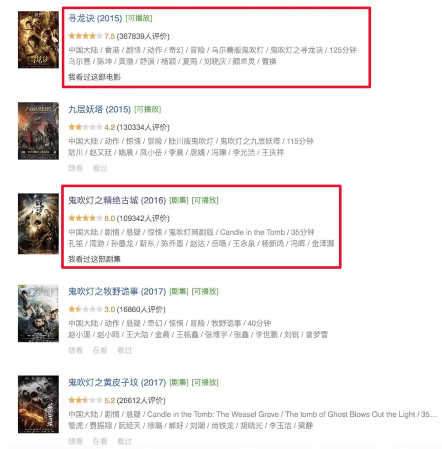
Task: Mark 鬼吹灯之牧野诡事 as 看过
Action: tap(124, 350)
